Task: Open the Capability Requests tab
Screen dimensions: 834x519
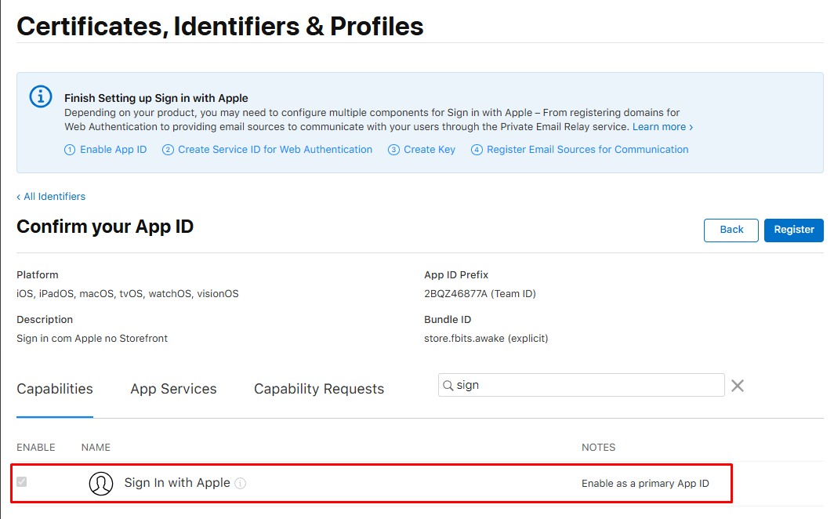Action: pyautogui.click(x=318, y=389)
